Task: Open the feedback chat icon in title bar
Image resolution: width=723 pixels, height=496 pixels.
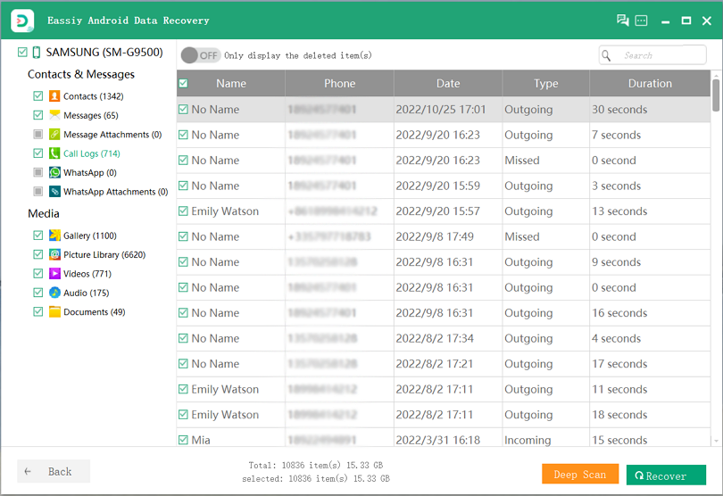Action: pos(622,21)
